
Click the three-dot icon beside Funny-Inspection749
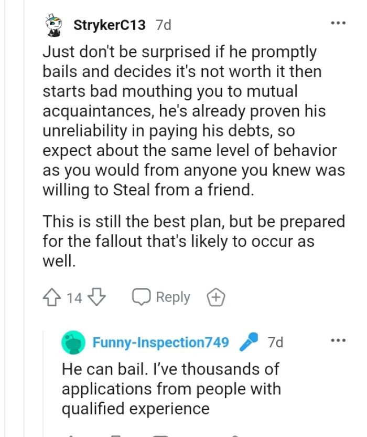[338, 340]
